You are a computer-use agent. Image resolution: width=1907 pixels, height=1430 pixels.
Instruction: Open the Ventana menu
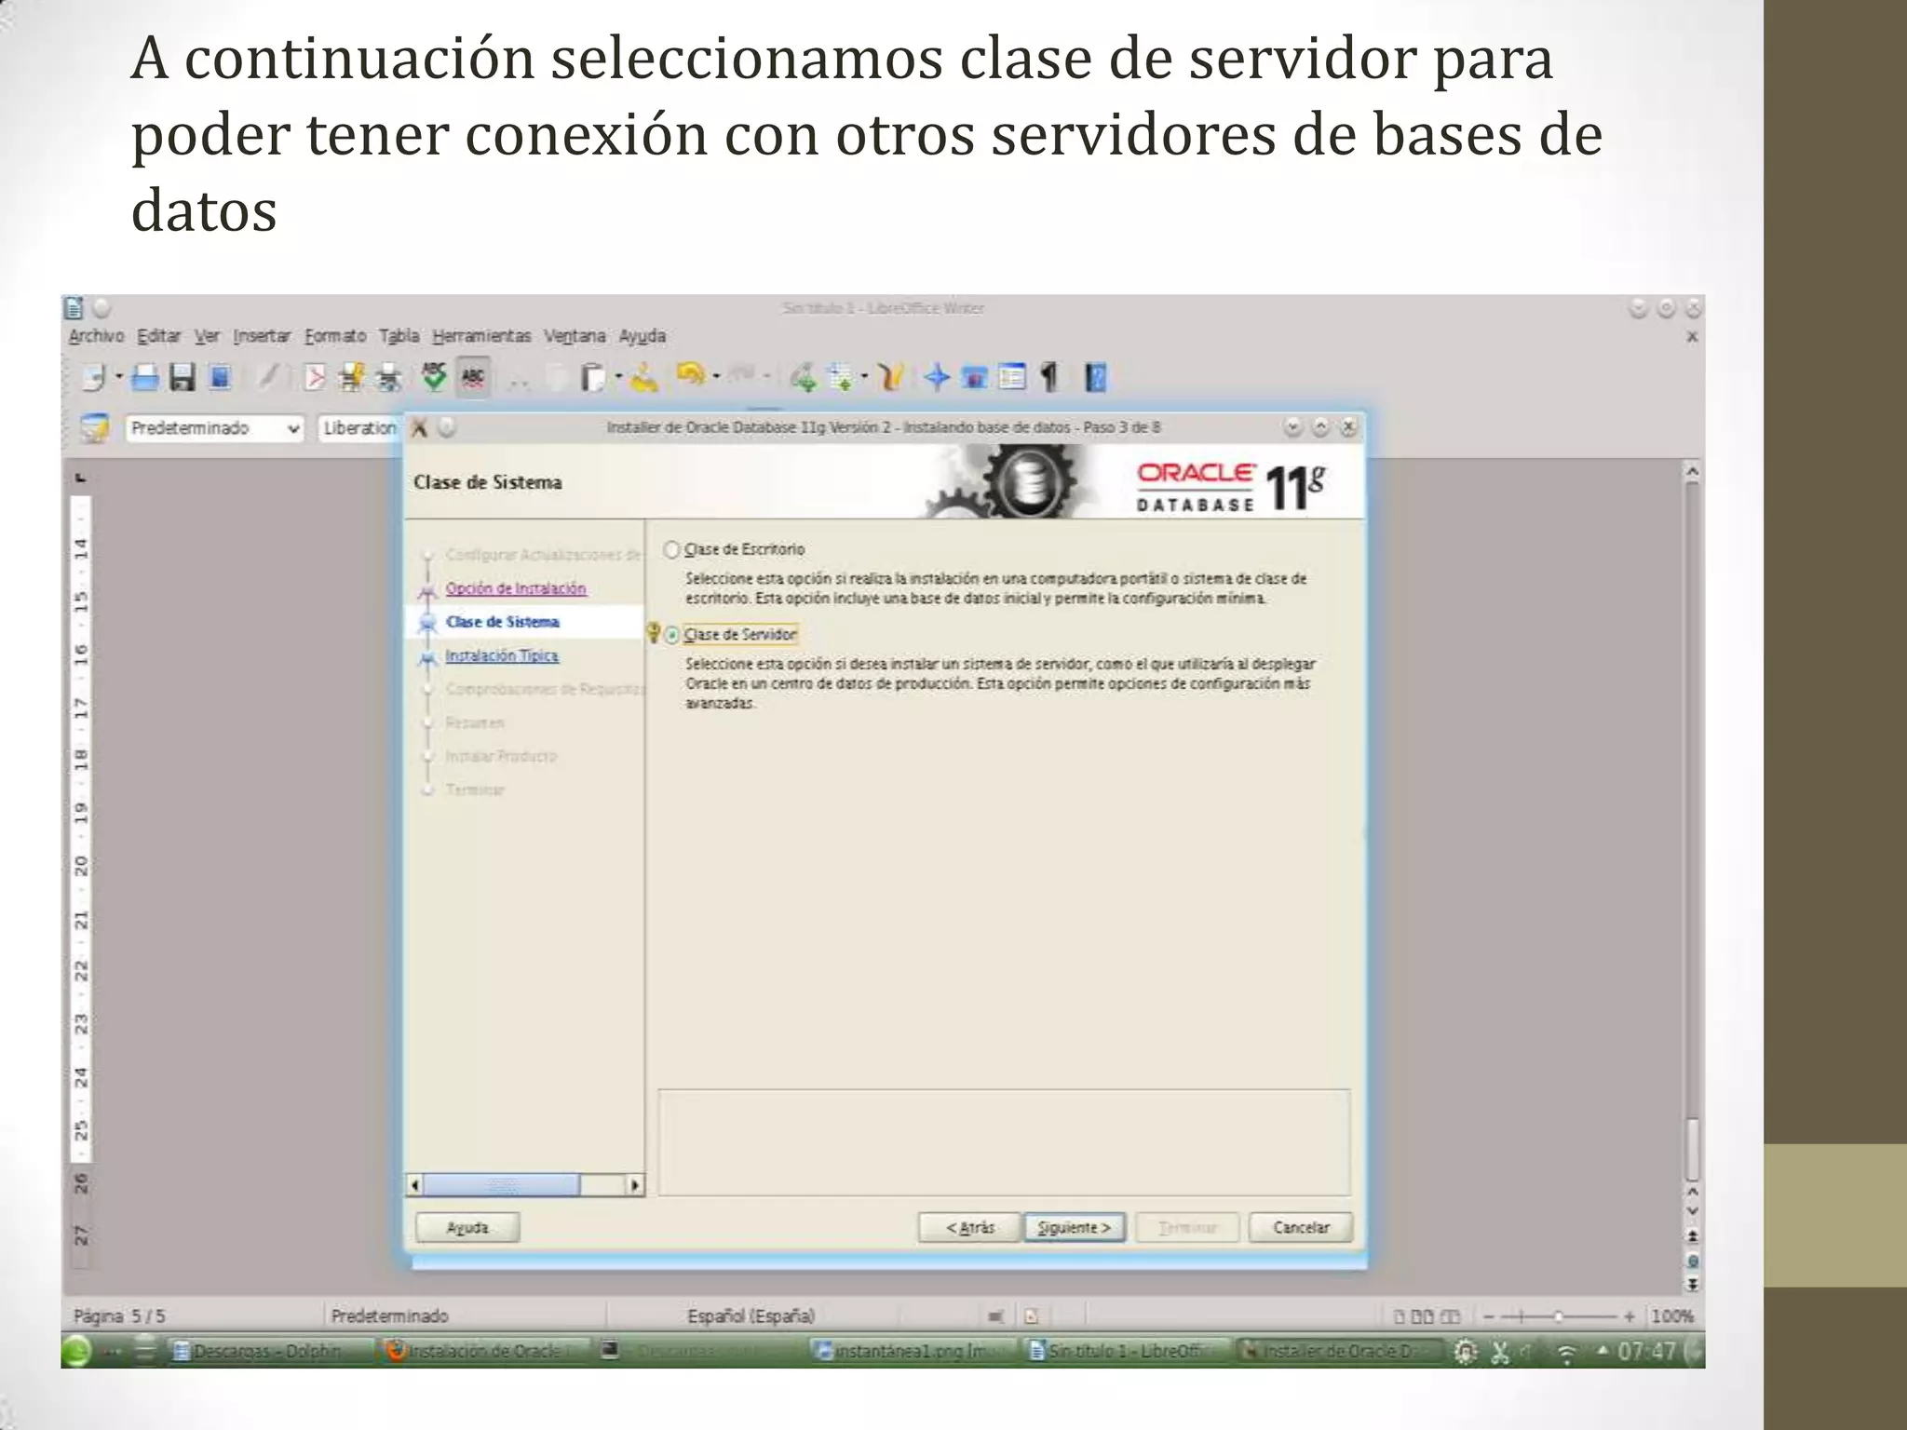pyautogui.click(x=575, y=336)
